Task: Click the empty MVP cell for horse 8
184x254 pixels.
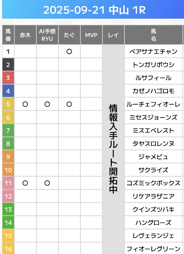Action: 91,143
